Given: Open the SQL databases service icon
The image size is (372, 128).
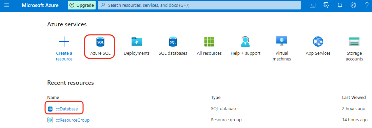Looking at the screenshot, I should 173,42.
